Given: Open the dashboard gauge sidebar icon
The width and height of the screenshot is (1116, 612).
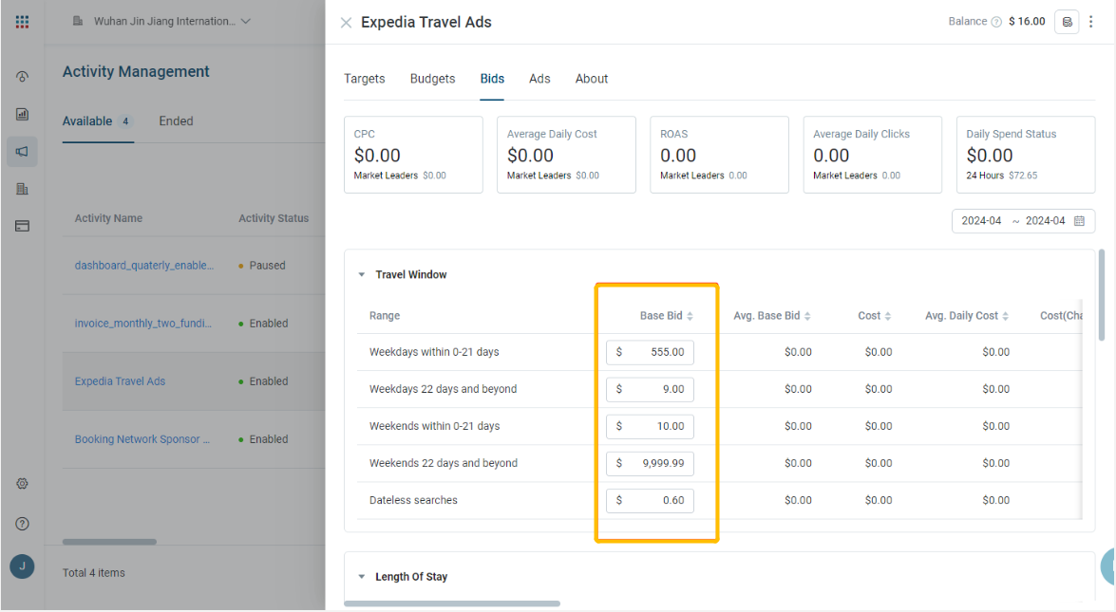Looking at the screenshot, I should 22,77.
